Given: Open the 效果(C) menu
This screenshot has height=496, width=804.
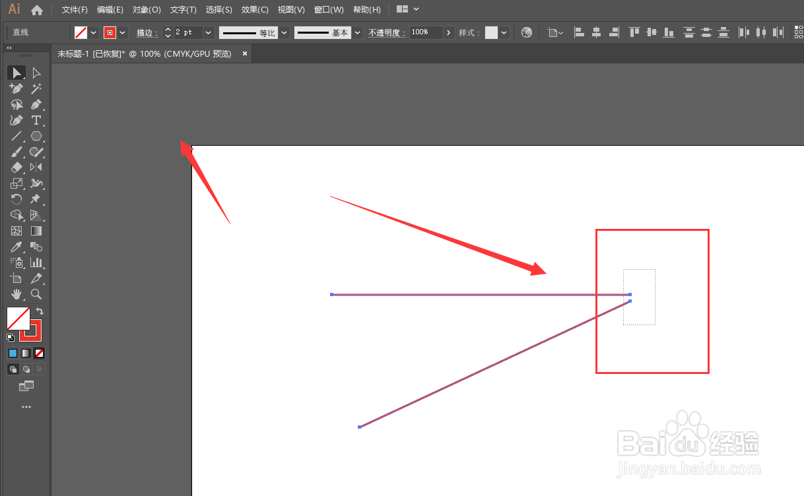Looking at the screenshot, I should 255,10.
